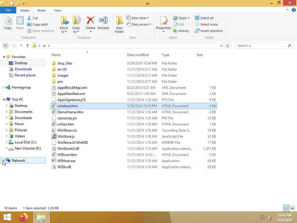The height and width of the screenshot is (223, 297).
Task: Open the Move to dropdown
Action: pos(64,30)
